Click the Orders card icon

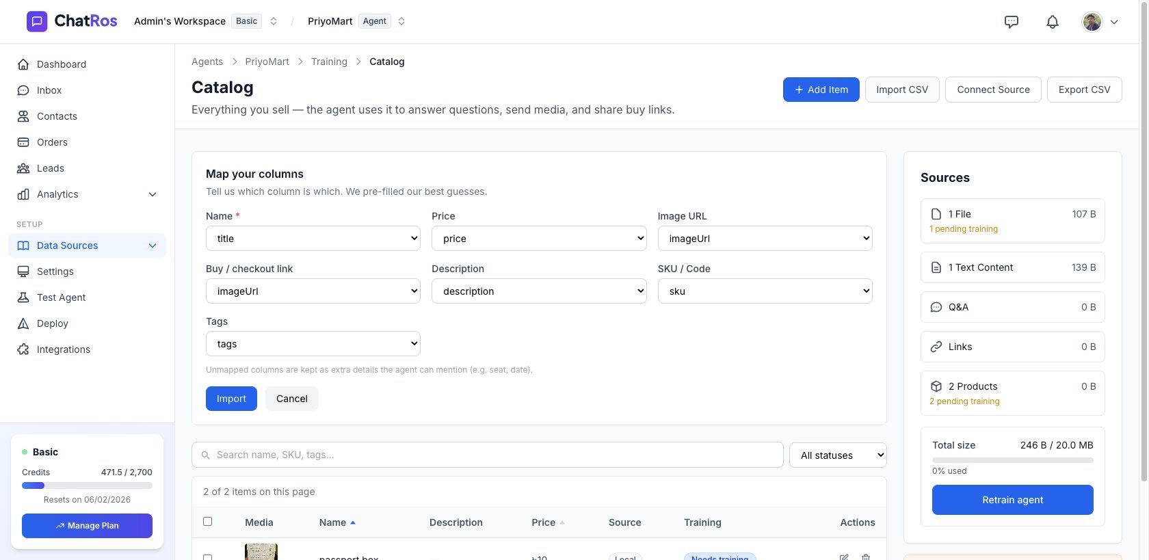coord(23,142)
